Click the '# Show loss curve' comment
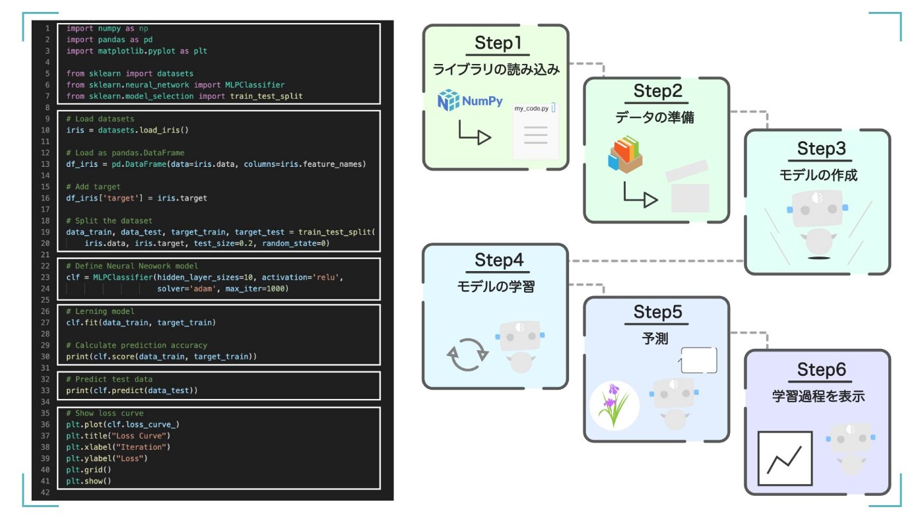The width and height of the screenshot is (924, 519). point(105,413)
